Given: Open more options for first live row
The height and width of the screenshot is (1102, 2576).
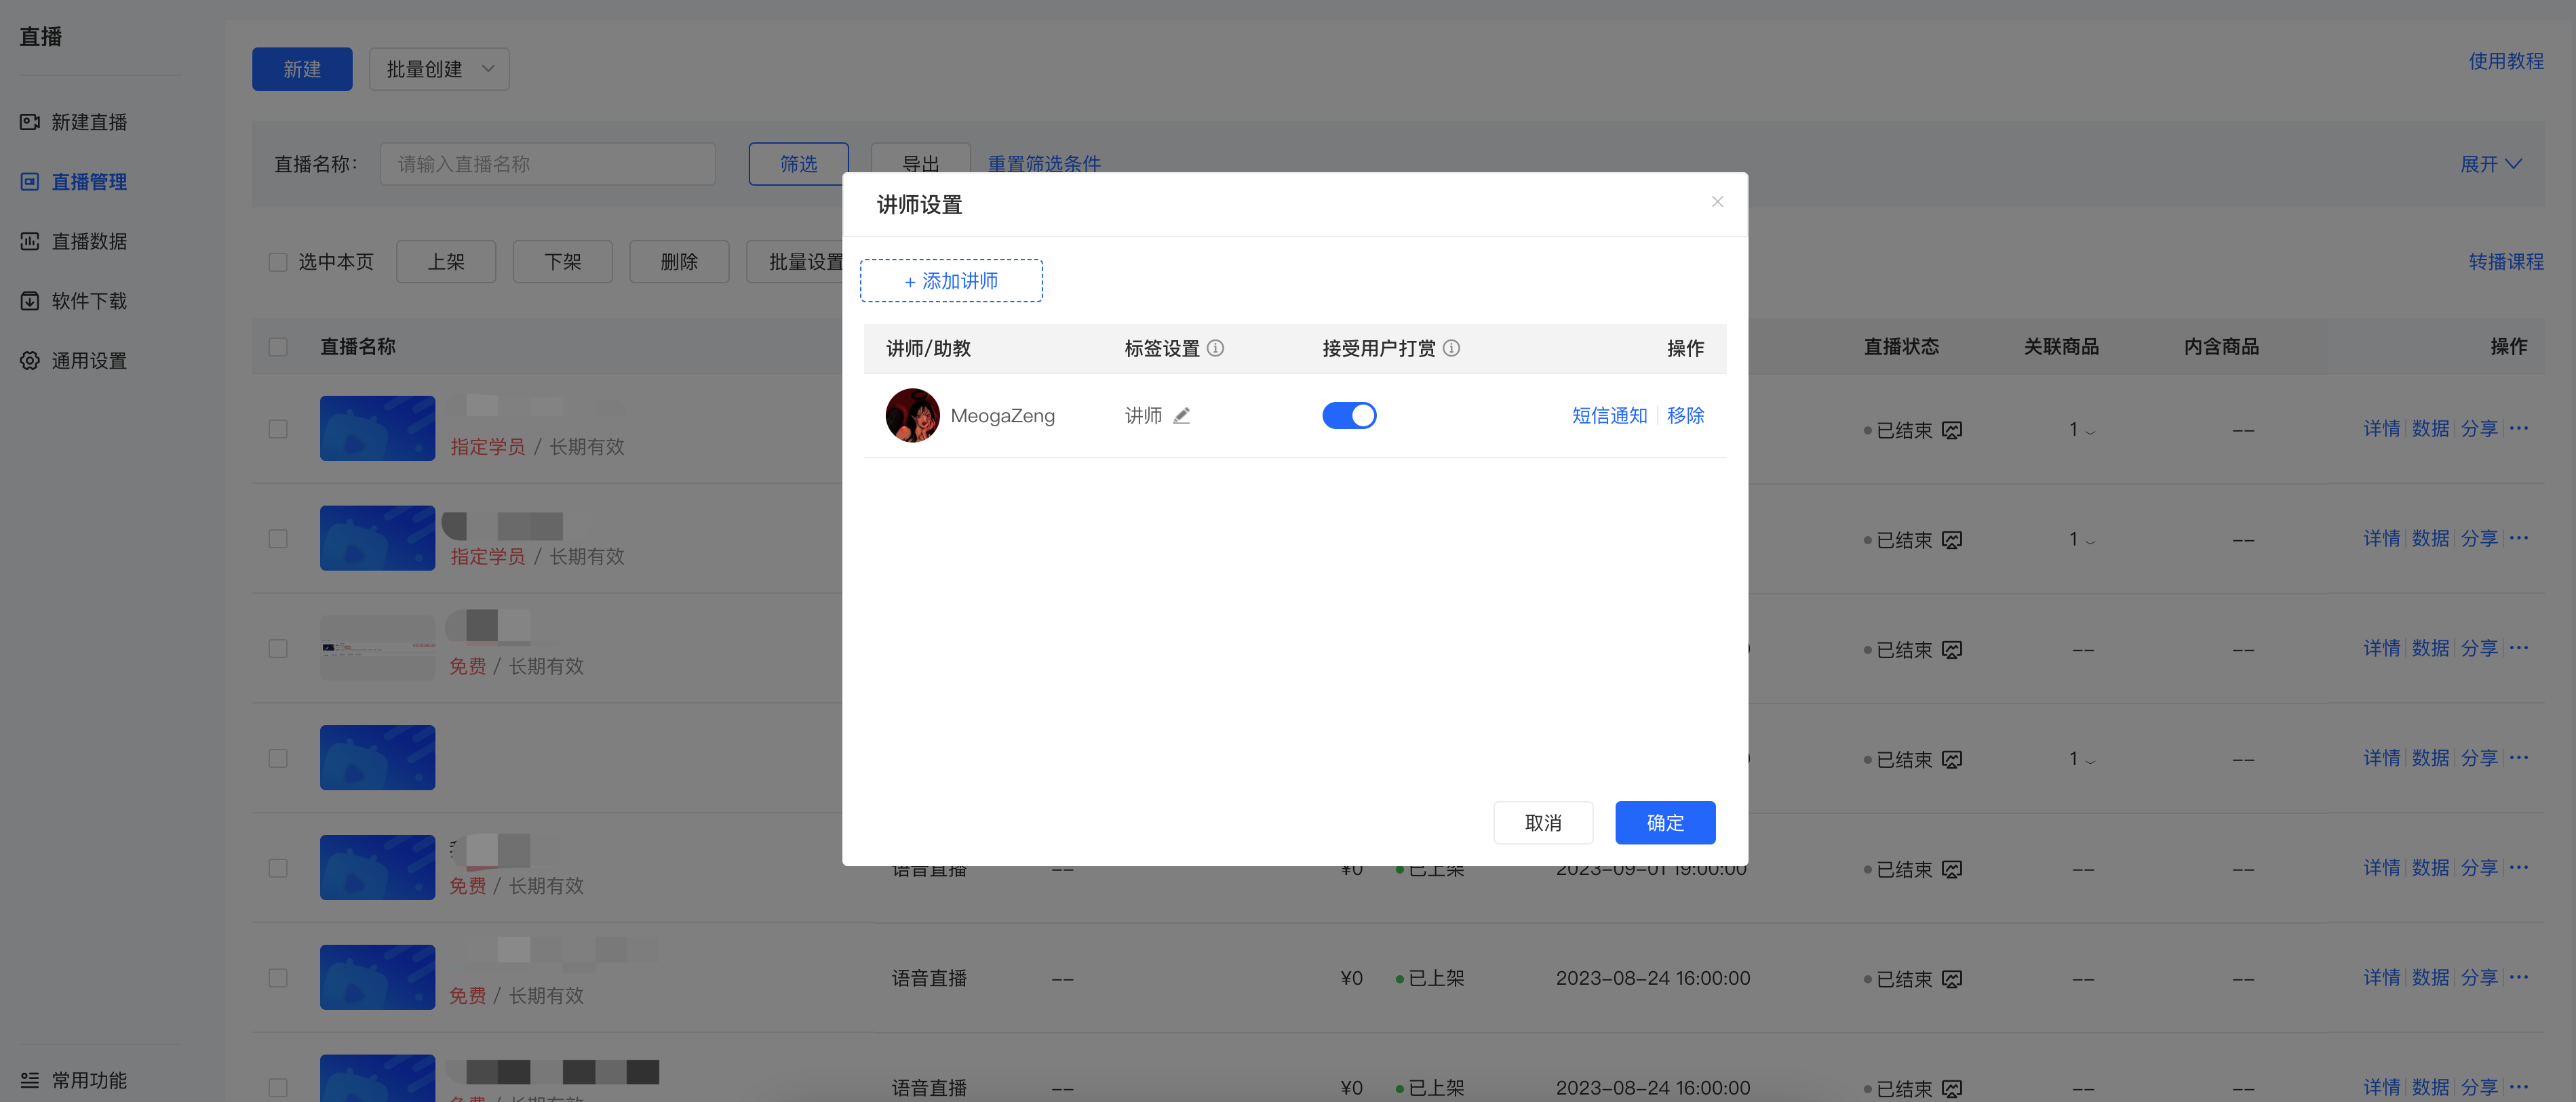Looking at the screenshot, I should pos(2519,428).
